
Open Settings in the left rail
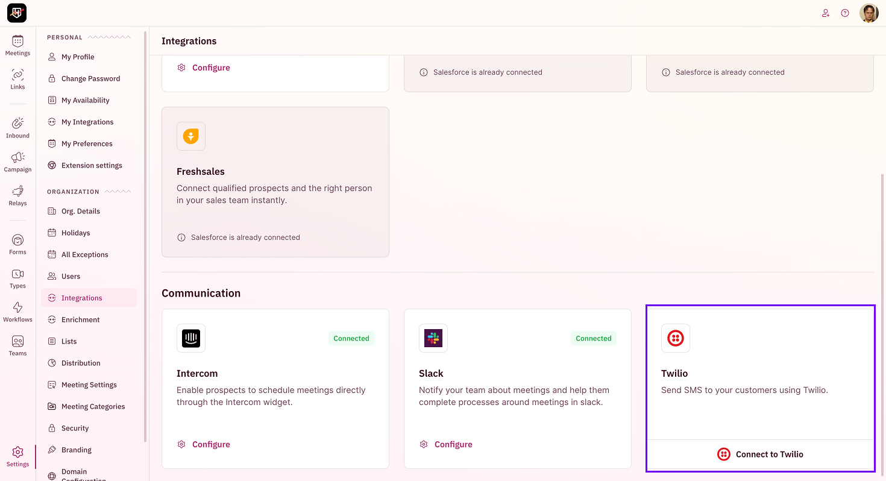tap(17, 456)
